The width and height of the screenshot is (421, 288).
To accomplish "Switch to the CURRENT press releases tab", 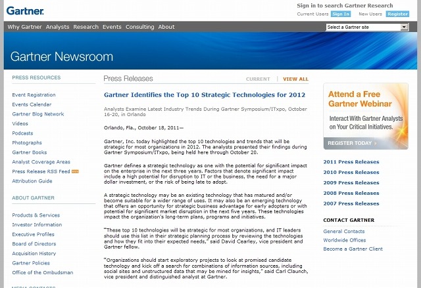I will coord(258,79).
